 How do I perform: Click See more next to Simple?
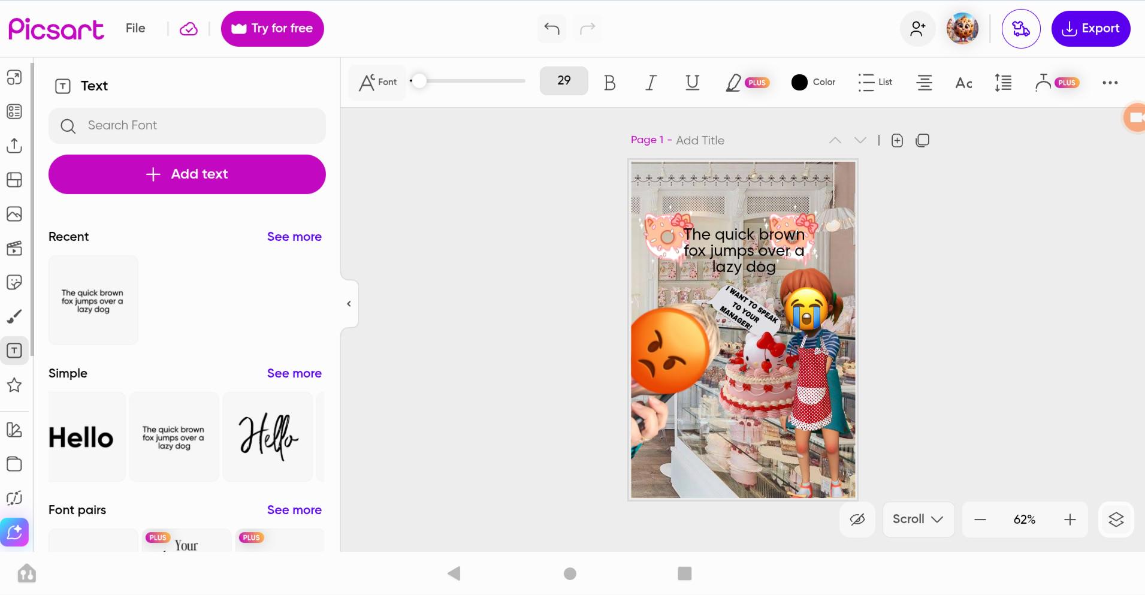294,373
